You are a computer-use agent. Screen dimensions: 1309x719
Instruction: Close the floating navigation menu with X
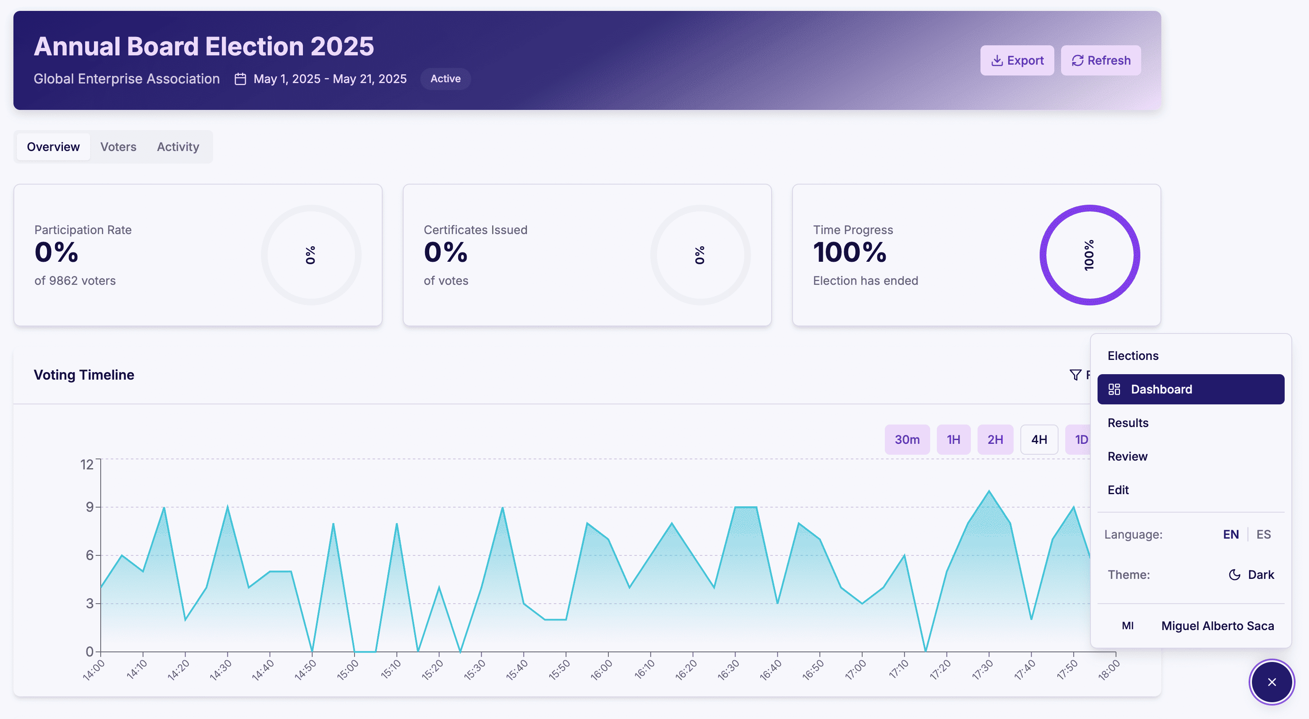[x=1272, y=682]
